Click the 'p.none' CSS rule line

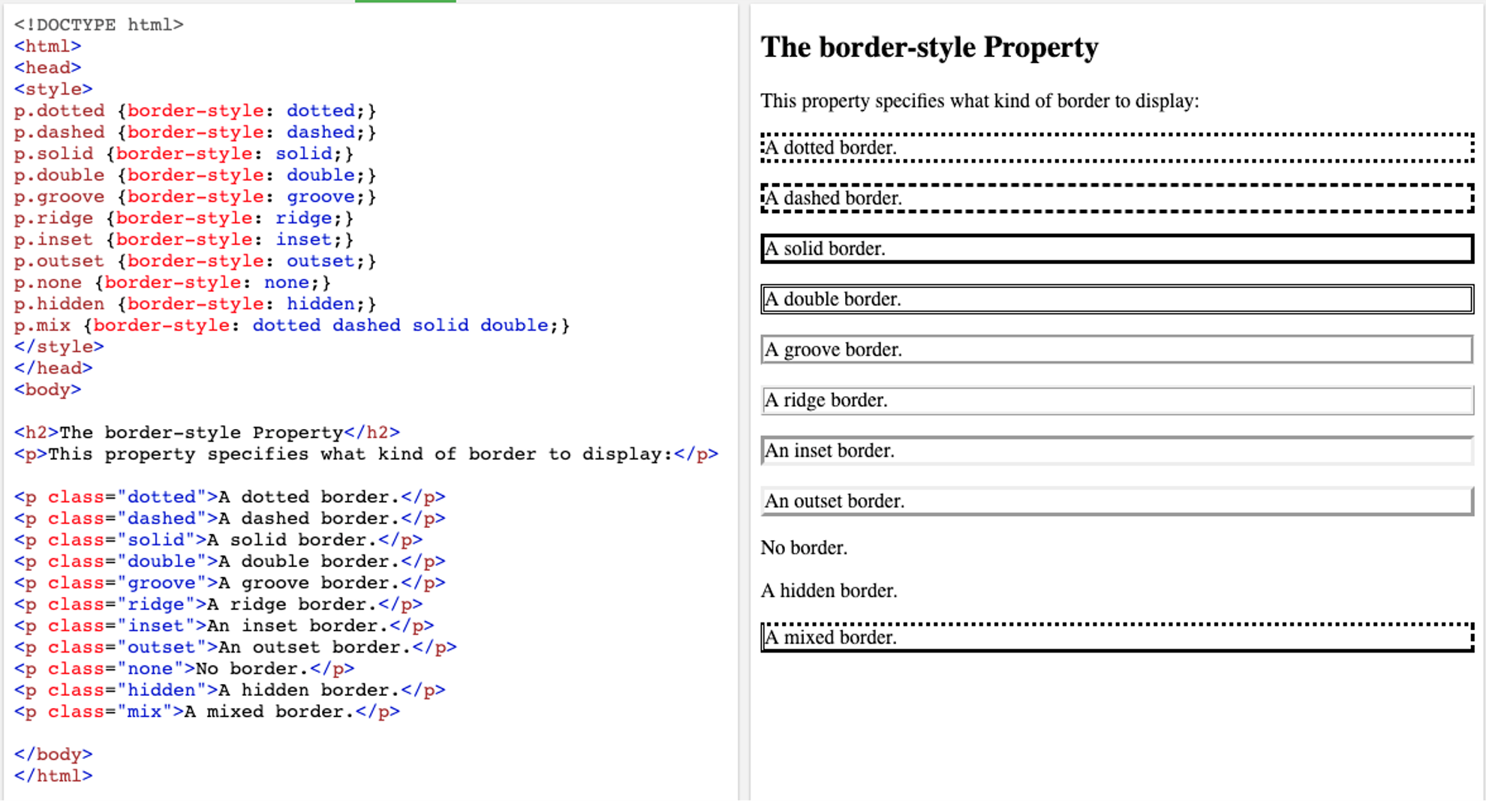tap(173, 283)
